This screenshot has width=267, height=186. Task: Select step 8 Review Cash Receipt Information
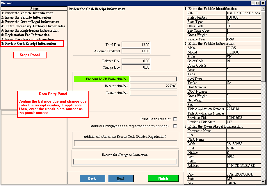coord(29,44)
